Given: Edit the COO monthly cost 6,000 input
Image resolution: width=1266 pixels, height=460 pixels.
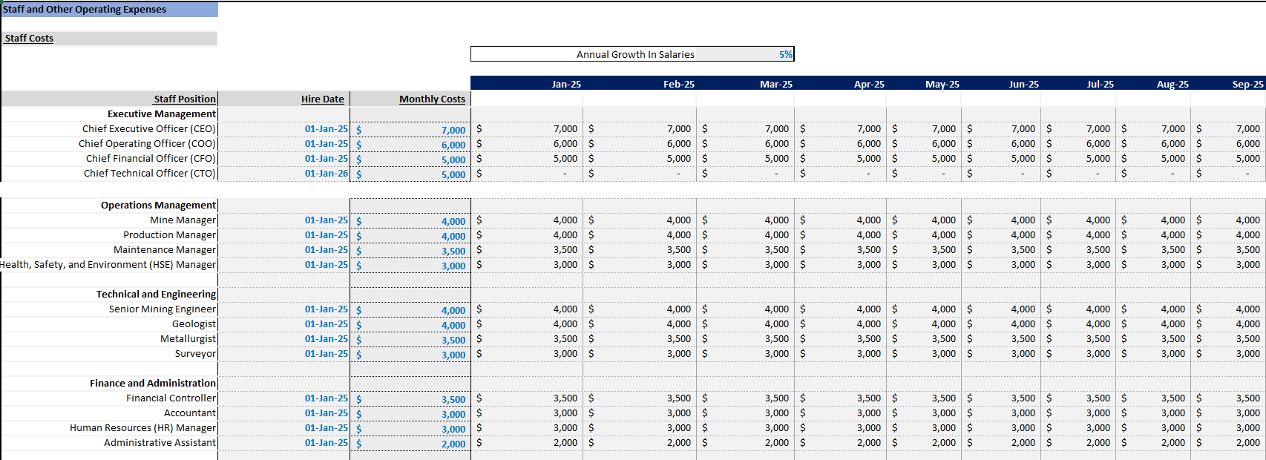Looking at the screenshot, I should [410, 145].
